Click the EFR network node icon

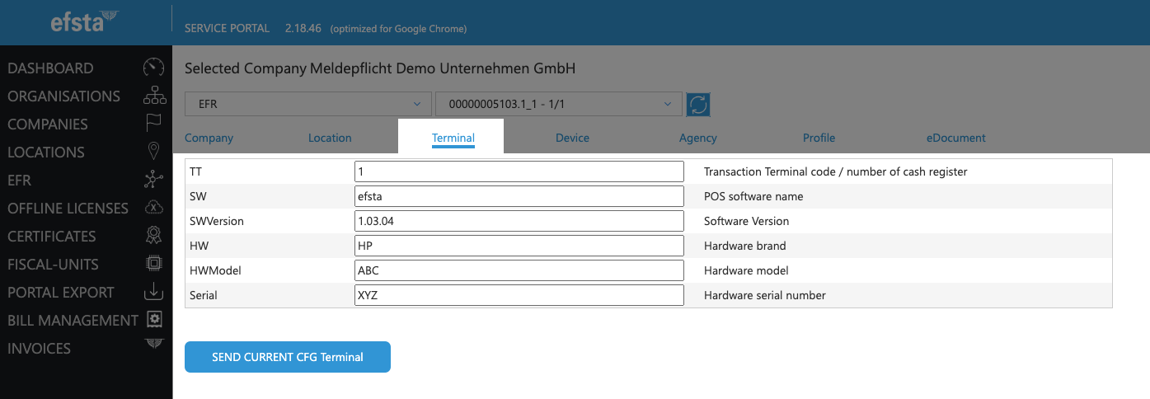point(153,180)
